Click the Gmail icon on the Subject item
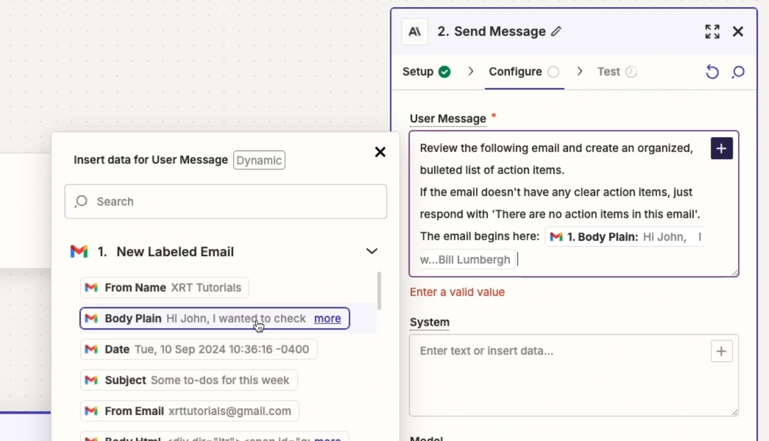The height and width of the screenshot is (441, 769). (x=91, y=381)
